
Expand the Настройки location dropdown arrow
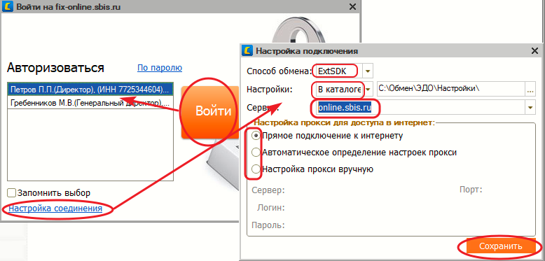coord(368,90)
